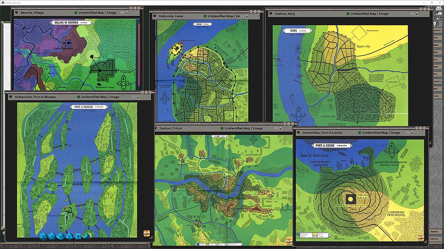Select hotkey bar slot 4

[x=129, y=246]
